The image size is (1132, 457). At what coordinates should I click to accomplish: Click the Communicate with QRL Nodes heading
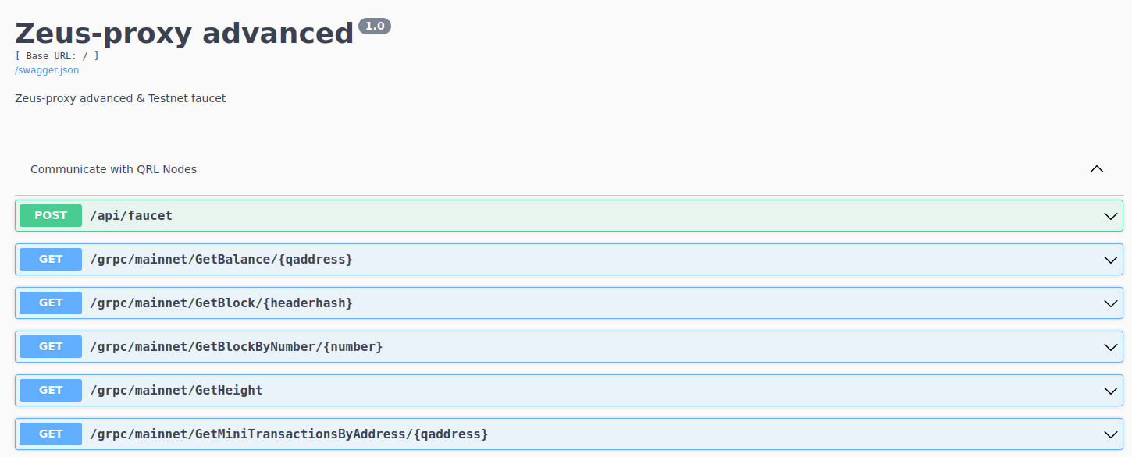point(113,169)
